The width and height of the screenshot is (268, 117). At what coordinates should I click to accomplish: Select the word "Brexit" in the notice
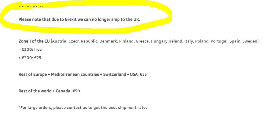(x=71, y=19)
